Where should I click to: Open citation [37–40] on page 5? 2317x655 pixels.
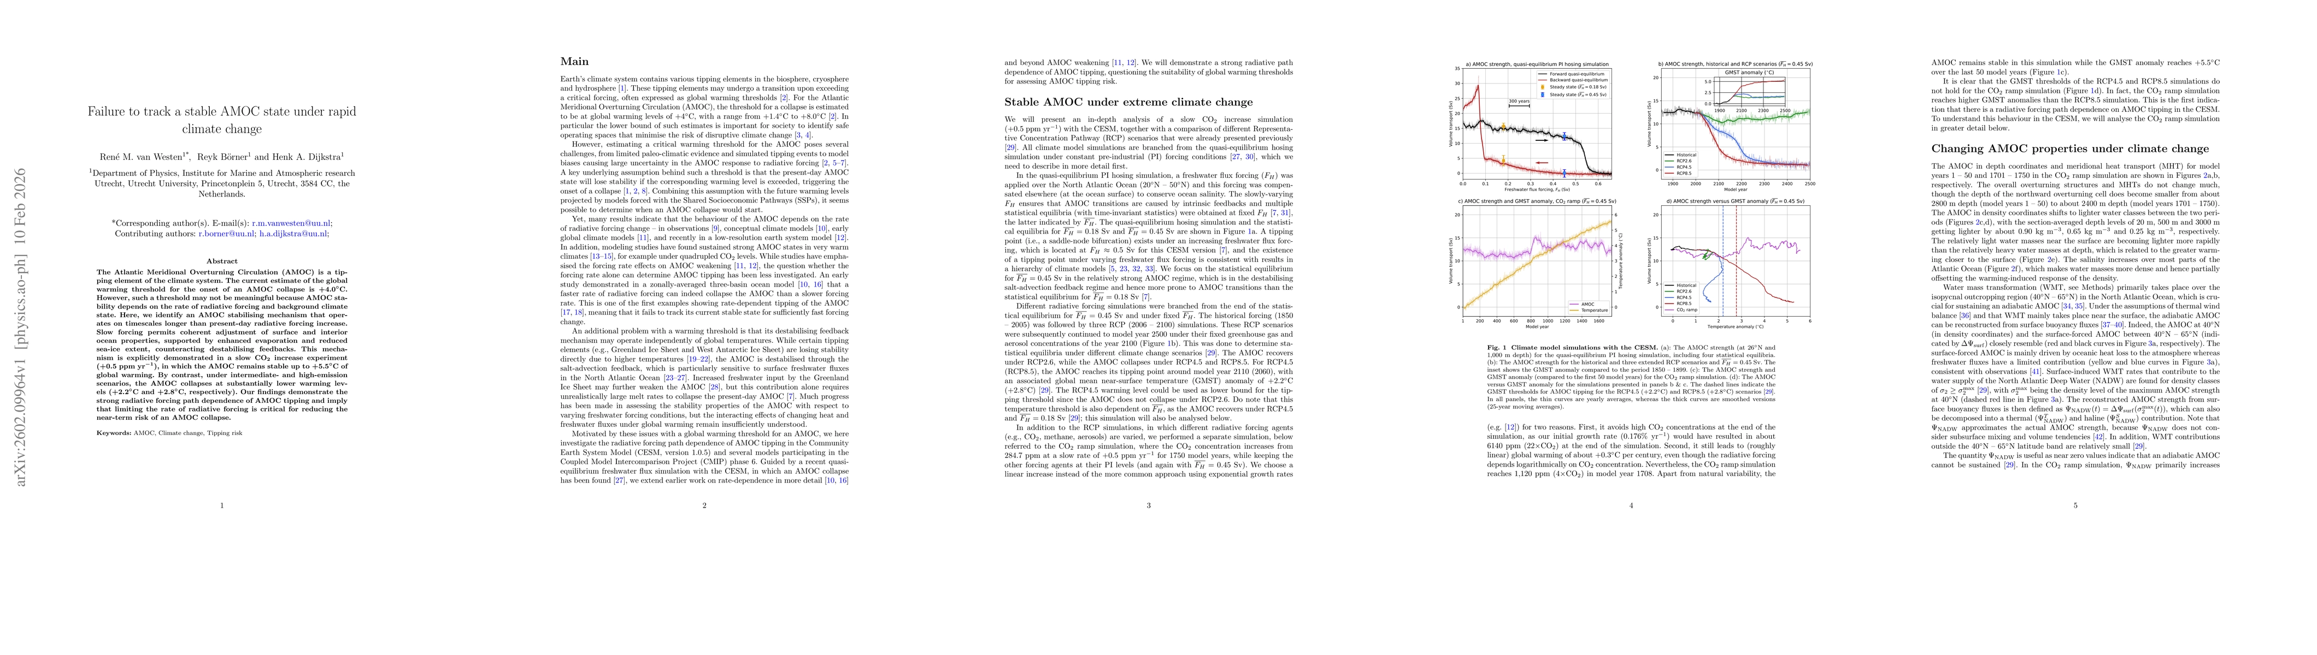(2113, 325)
